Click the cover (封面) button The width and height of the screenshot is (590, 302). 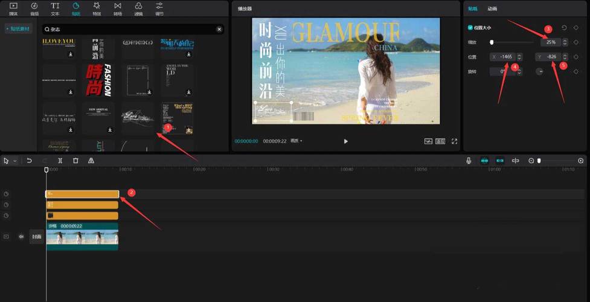(x=37, y=237)
